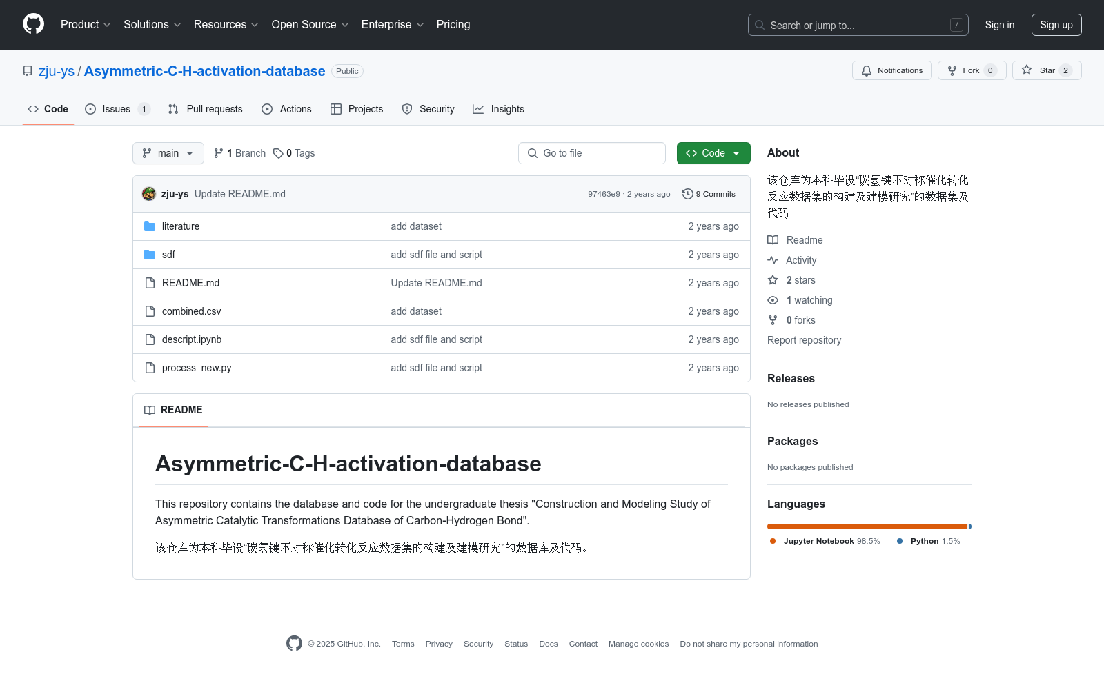The height and width of the screenshot is (690, 1104).
Task: Open commit hash 97463e9
Action: [x=604, y=194]
